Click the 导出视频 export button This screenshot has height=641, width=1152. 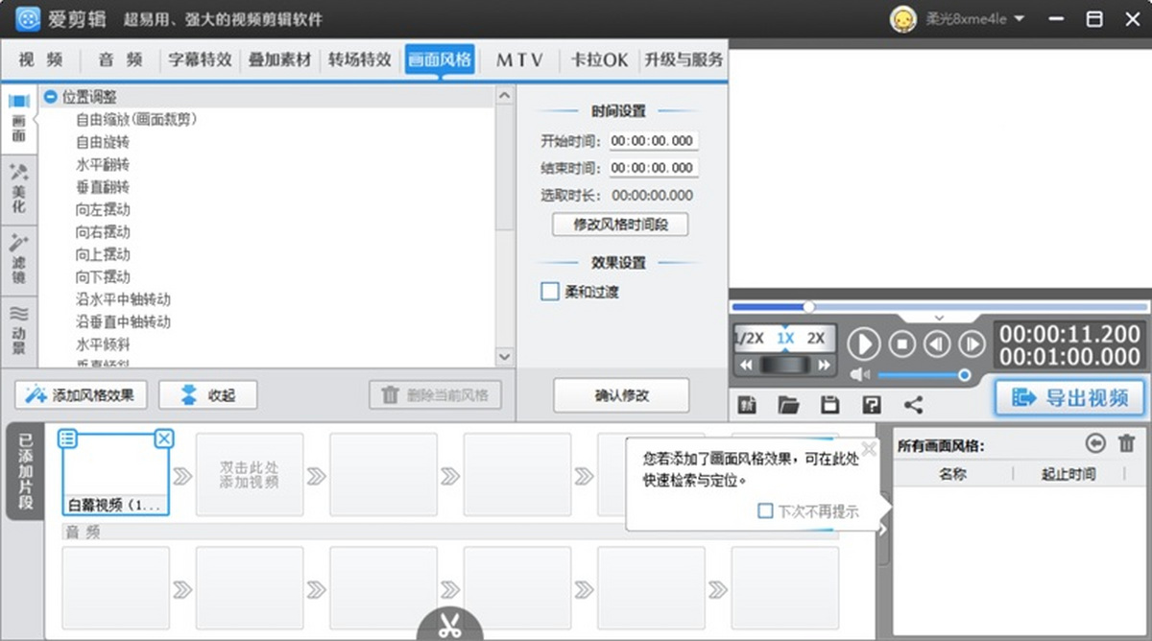(1069, 397)
